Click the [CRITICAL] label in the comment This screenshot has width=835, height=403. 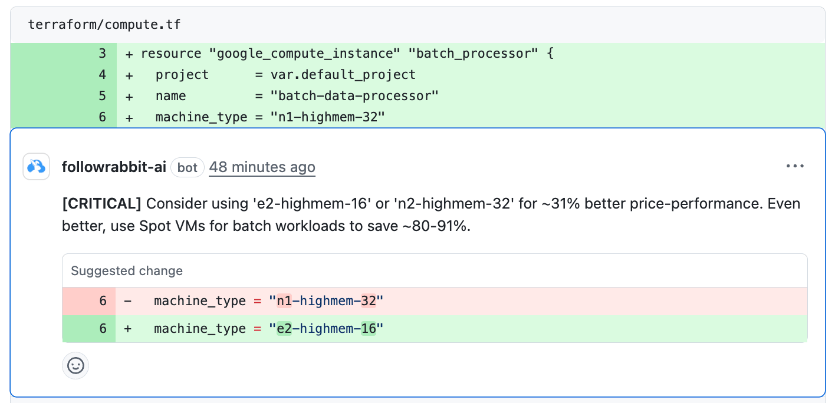click(x=101, y=204)
